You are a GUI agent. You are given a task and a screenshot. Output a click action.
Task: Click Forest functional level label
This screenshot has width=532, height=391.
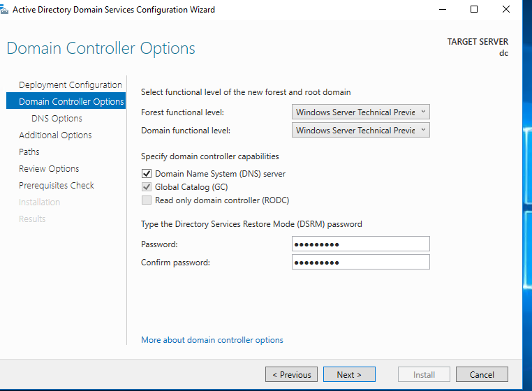[x=182, y=112]
